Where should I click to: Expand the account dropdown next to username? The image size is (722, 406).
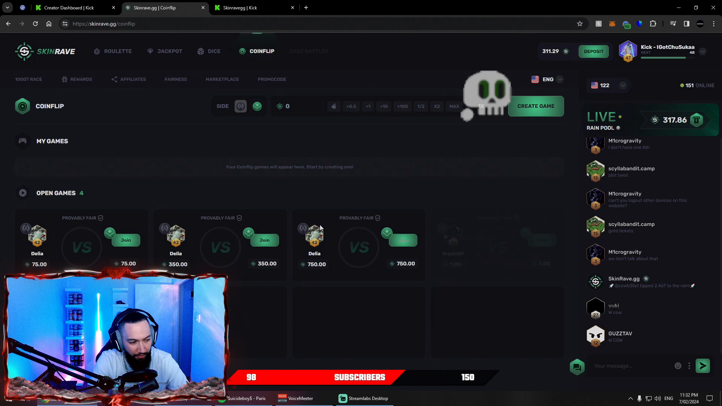702,52
